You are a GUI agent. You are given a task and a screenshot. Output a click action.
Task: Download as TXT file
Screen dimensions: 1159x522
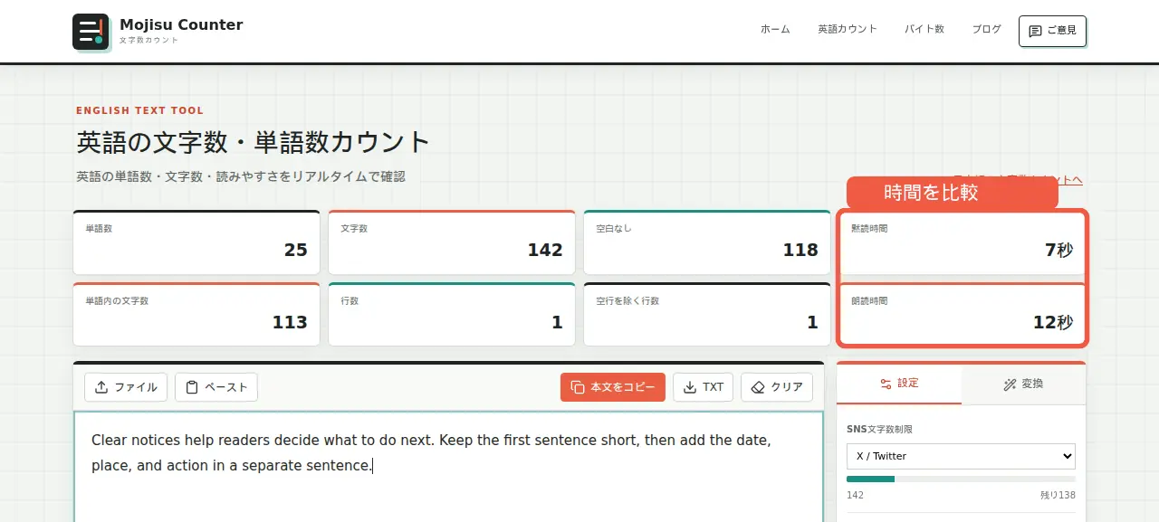[704, 387]
